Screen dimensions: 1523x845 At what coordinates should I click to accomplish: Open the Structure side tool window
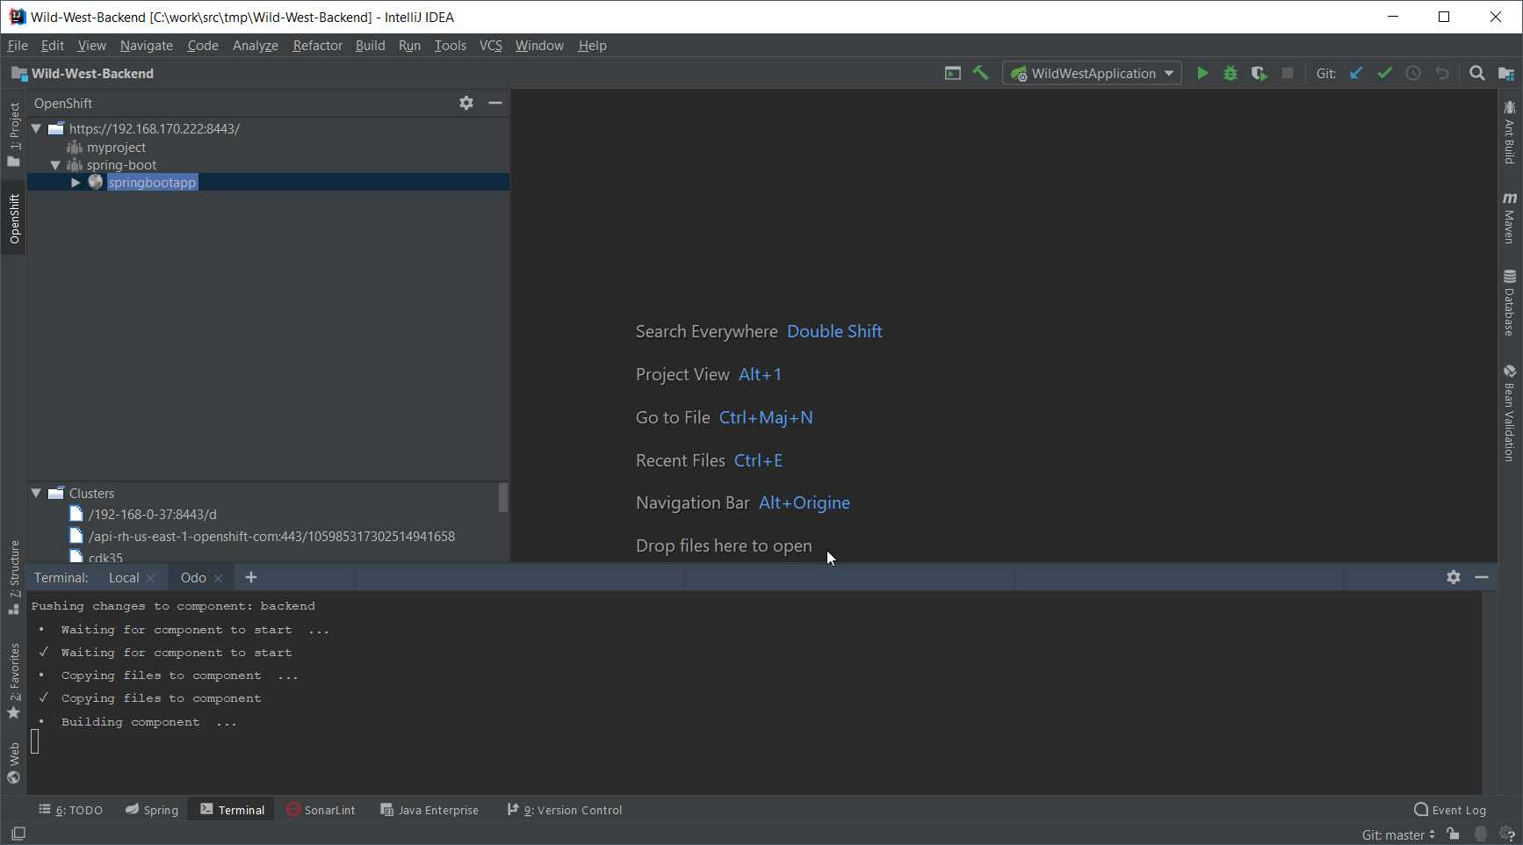click(14, 577)
